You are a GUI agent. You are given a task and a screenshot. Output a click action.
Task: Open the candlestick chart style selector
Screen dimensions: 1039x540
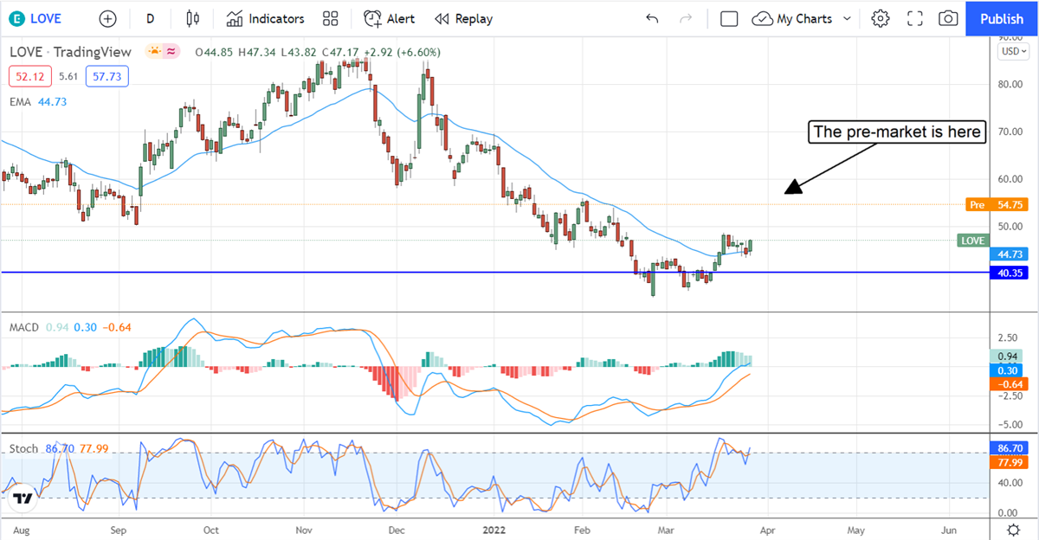(192, 18)
